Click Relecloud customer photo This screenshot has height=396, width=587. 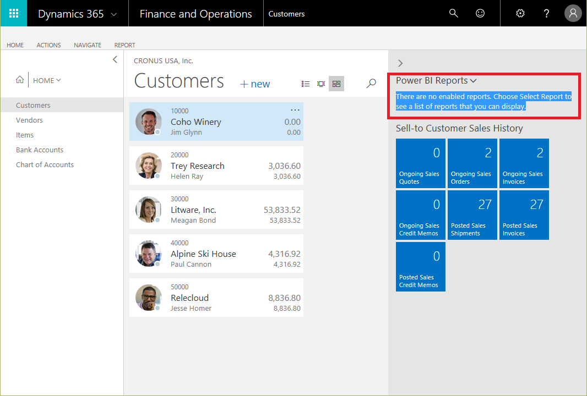coord(149,298)
